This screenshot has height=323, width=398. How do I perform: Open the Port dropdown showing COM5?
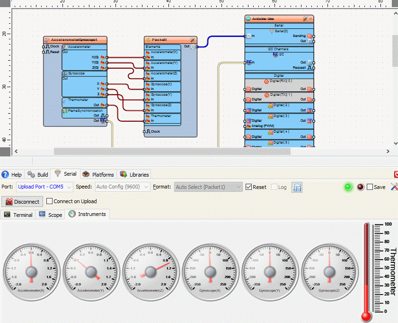(45, 187)
